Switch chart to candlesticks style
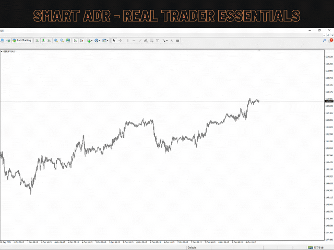 43,41
